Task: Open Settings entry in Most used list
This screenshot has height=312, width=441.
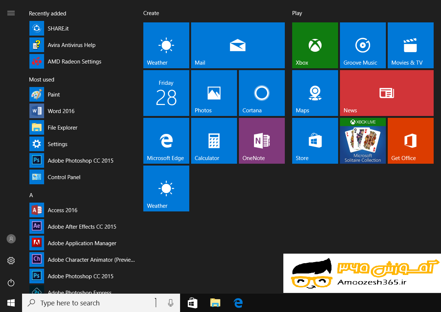Action: pos(83,144)
